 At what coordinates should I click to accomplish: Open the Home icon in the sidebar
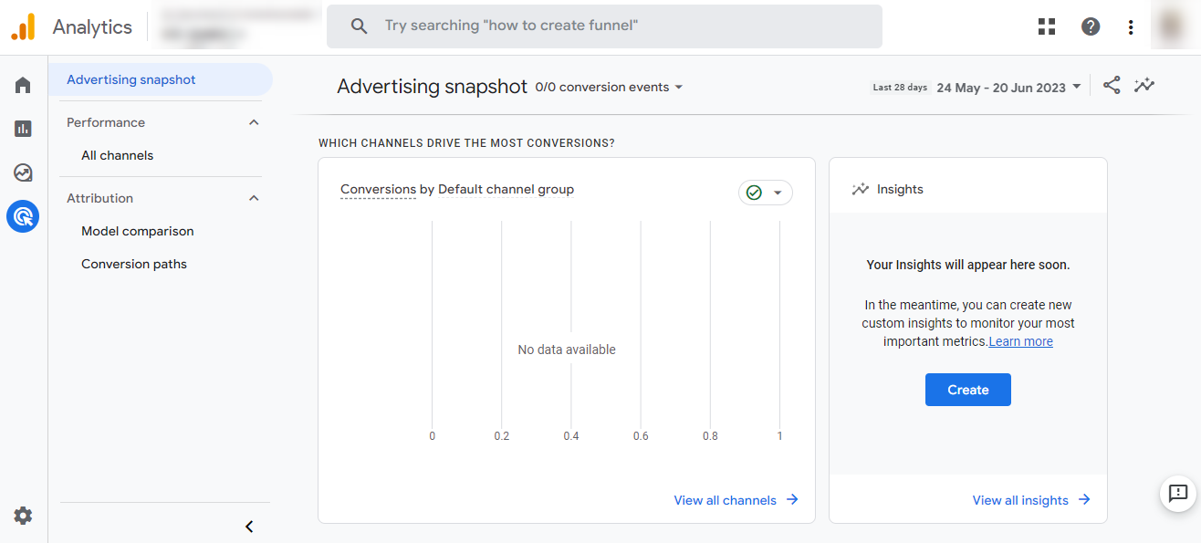point(23,85)
